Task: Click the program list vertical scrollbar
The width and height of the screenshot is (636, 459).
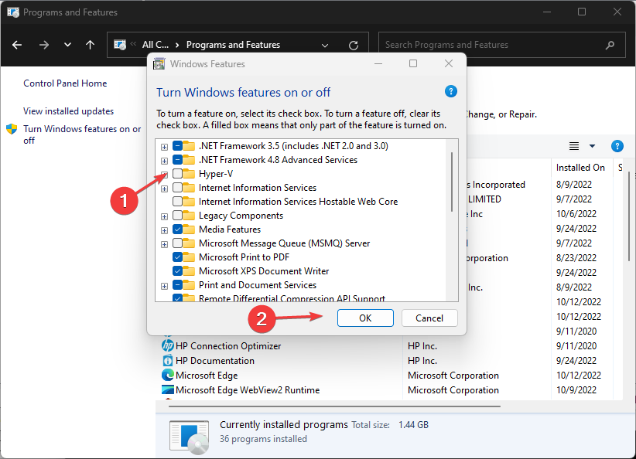Action: pyautogui.click(x=629, y=216)
